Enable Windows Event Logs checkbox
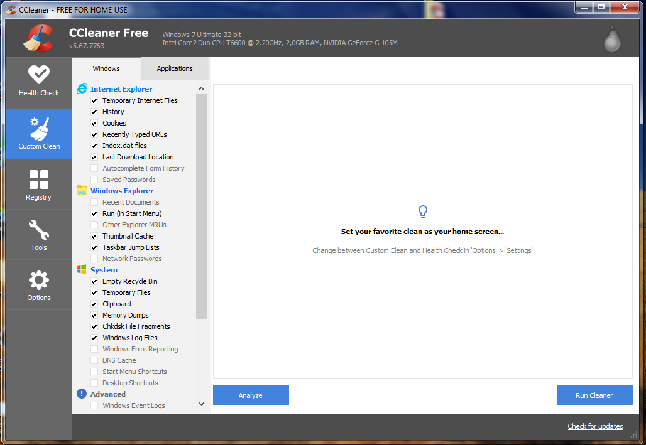The width and height of the screenshot is (646, 445). tap(94, 405)
